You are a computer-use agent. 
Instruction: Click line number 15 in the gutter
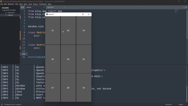[x=23, y=54]
